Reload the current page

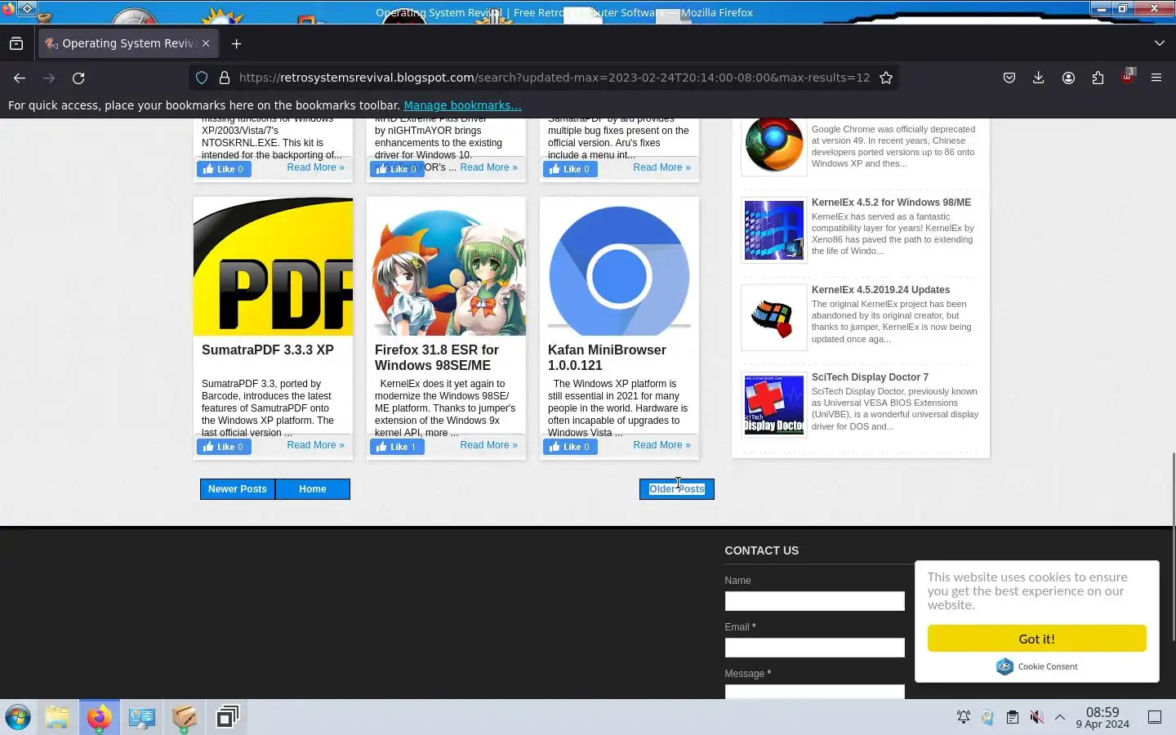[x=78, y=78]
